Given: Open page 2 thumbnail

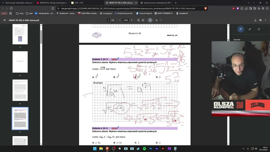Looking at the screenshot, I should click(20, 34).
